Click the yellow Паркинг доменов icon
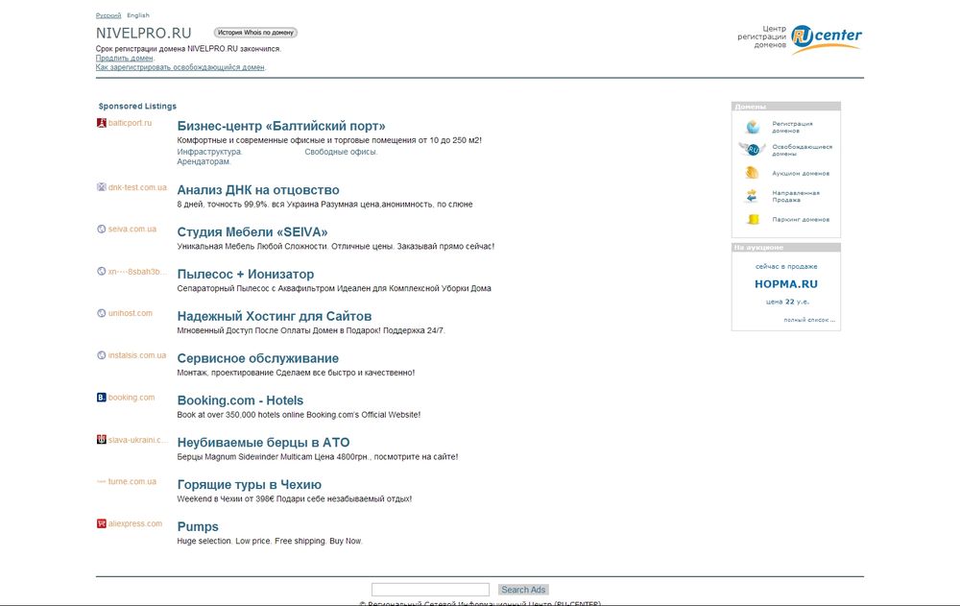960x606 pixels. pos(753,219)
